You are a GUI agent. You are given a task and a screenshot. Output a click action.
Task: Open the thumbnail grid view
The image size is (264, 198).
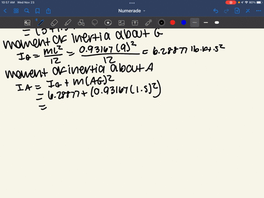click(x=16, y=11)
